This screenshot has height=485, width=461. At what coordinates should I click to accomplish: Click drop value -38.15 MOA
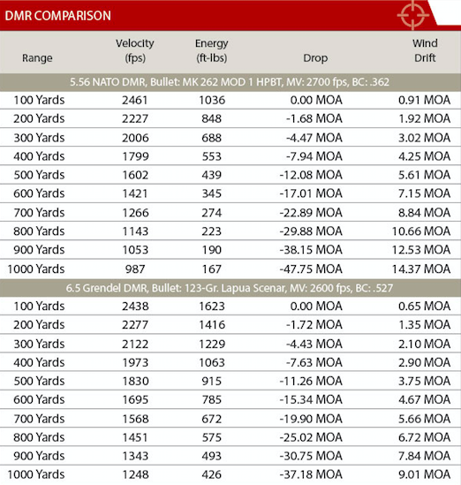(x=311, y=250)
